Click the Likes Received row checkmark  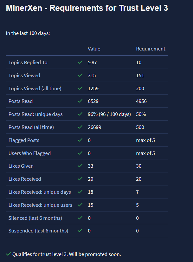pyautogui.click(x=80, y=179)
